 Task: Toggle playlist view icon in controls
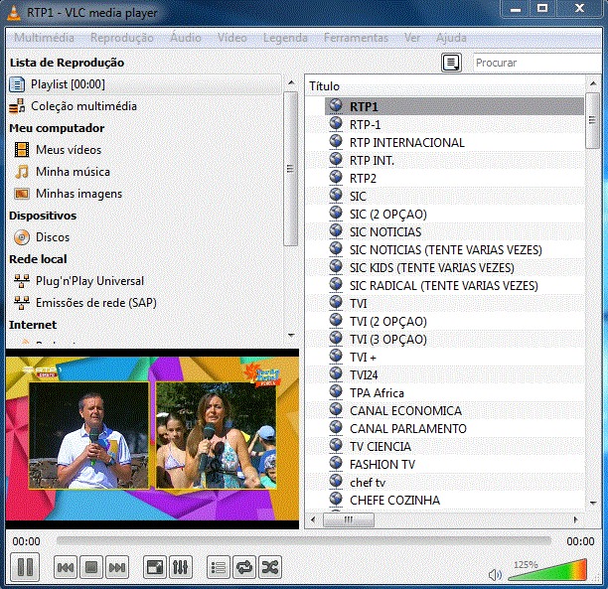pyautogui.click(x=219, y=568)
